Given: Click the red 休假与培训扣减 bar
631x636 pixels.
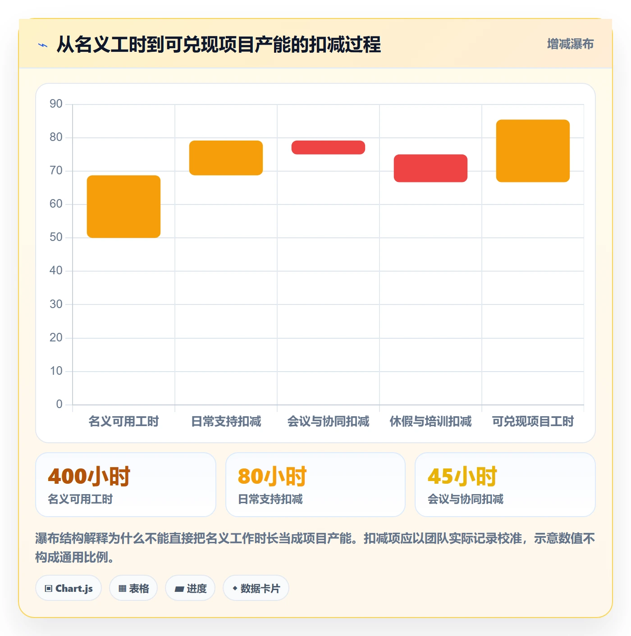Looking at the screenshot, I should (430, 168).
